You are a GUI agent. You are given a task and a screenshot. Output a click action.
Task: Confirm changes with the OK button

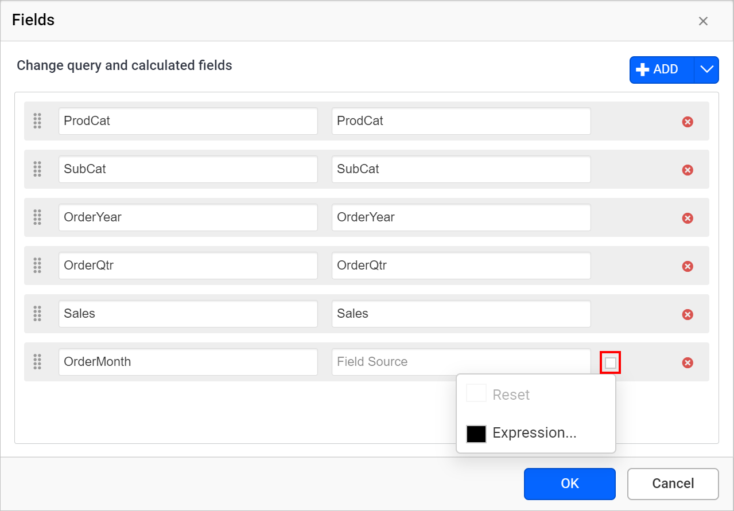570,483
